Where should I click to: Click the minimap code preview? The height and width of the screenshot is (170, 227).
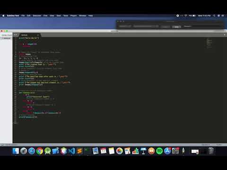[x=209, y=43]
